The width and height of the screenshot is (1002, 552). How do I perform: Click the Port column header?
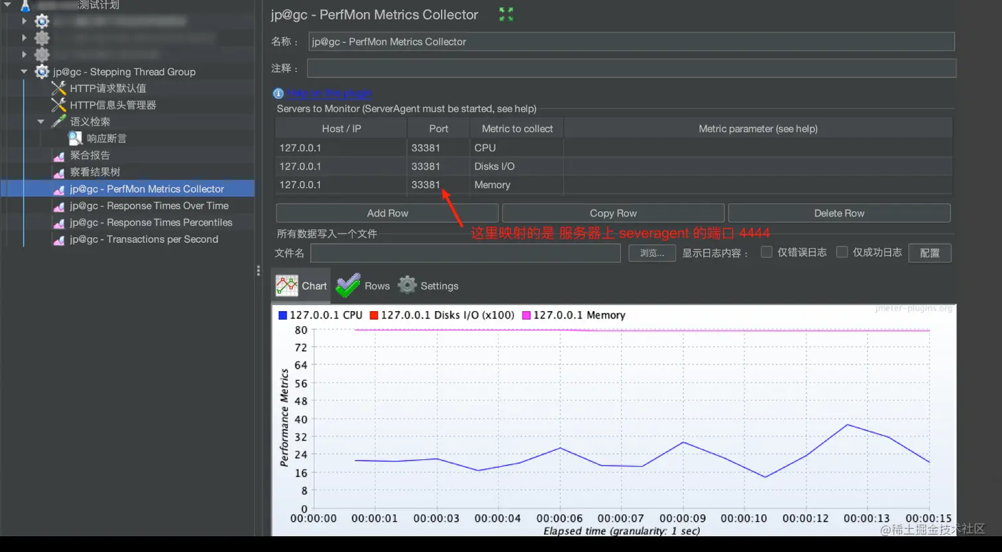pos(438,128)
